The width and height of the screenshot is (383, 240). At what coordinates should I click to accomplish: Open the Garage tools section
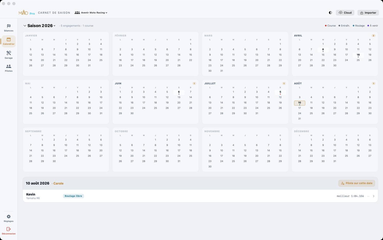point(9,55)
